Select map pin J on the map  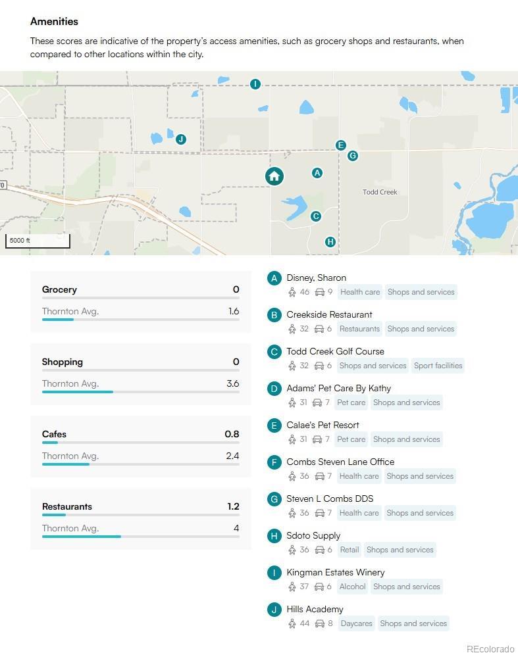[181, 139]
